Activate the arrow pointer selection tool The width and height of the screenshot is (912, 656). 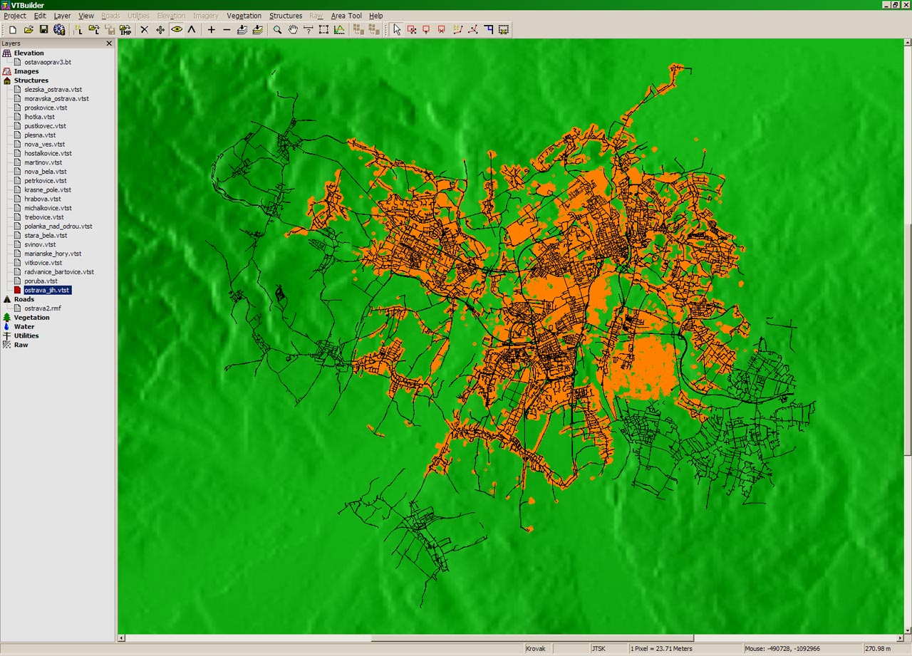397,30
